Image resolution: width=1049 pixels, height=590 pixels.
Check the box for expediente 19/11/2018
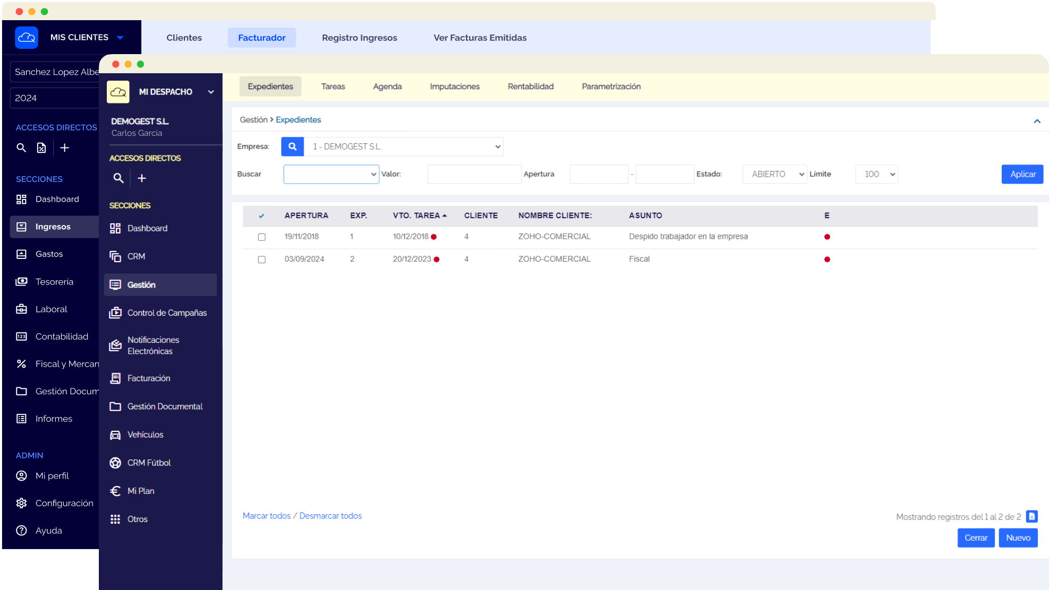pyautogui.click(x=261, y=237)
